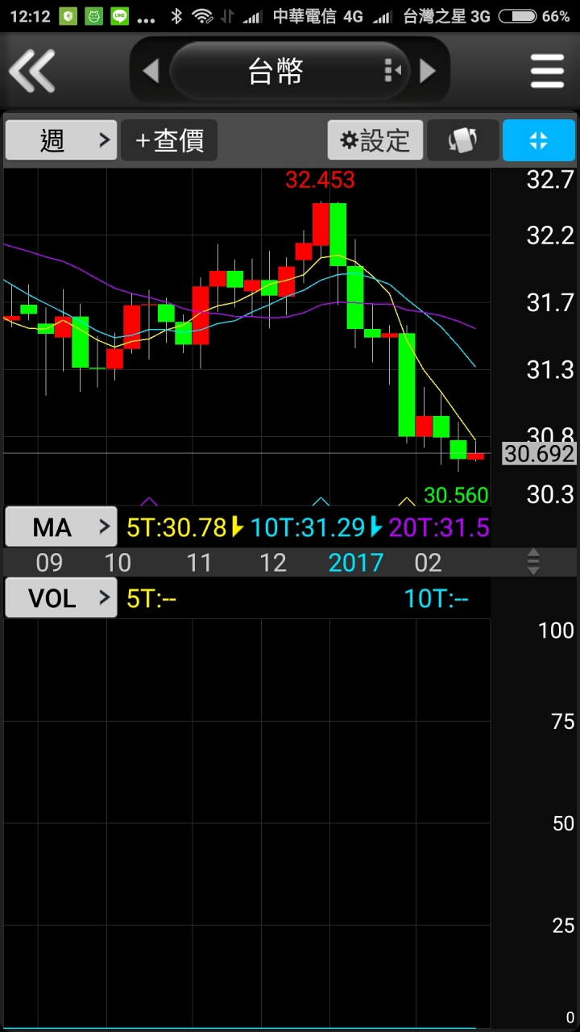
Task: Open the hamburger menu
Action: tap(548, 71)
